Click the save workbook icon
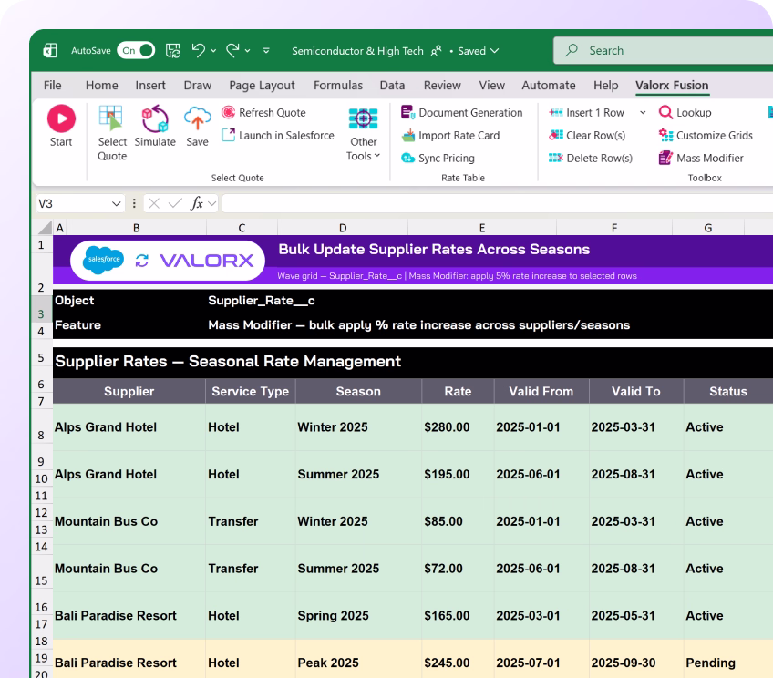 click(172, 50)
